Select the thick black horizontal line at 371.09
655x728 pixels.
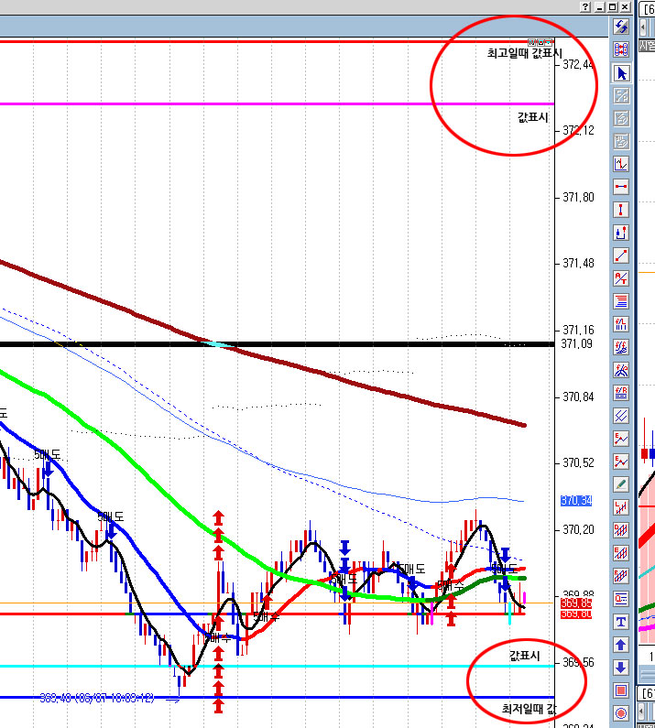tap(275, 344)
